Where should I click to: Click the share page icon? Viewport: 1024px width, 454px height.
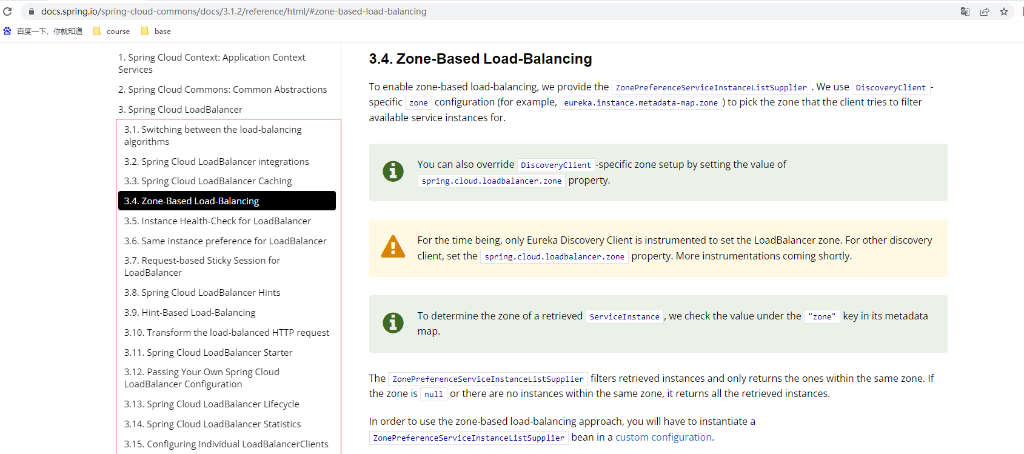[x=985, y=12]
